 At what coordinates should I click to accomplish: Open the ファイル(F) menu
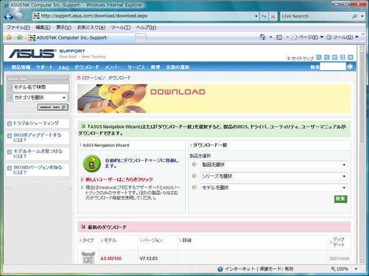click(18, 27)
